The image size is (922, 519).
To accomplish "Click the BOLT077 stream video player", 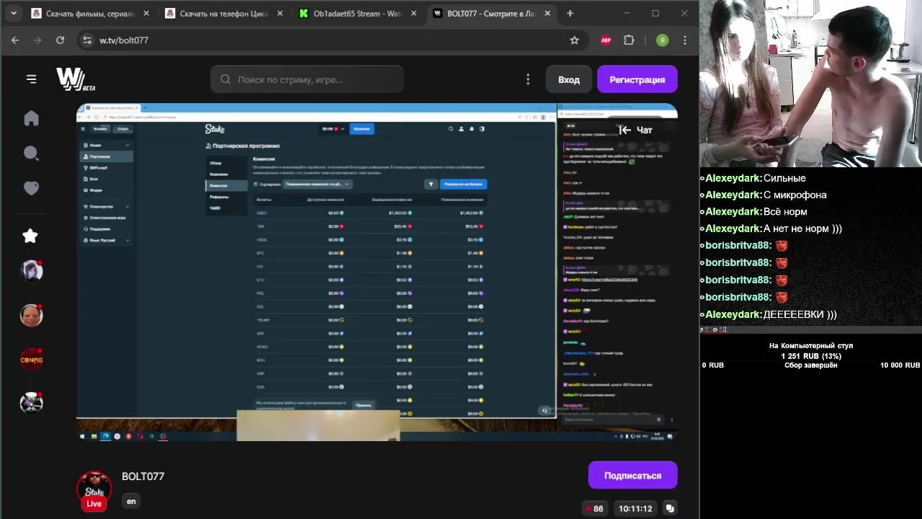I will (377, 272).
